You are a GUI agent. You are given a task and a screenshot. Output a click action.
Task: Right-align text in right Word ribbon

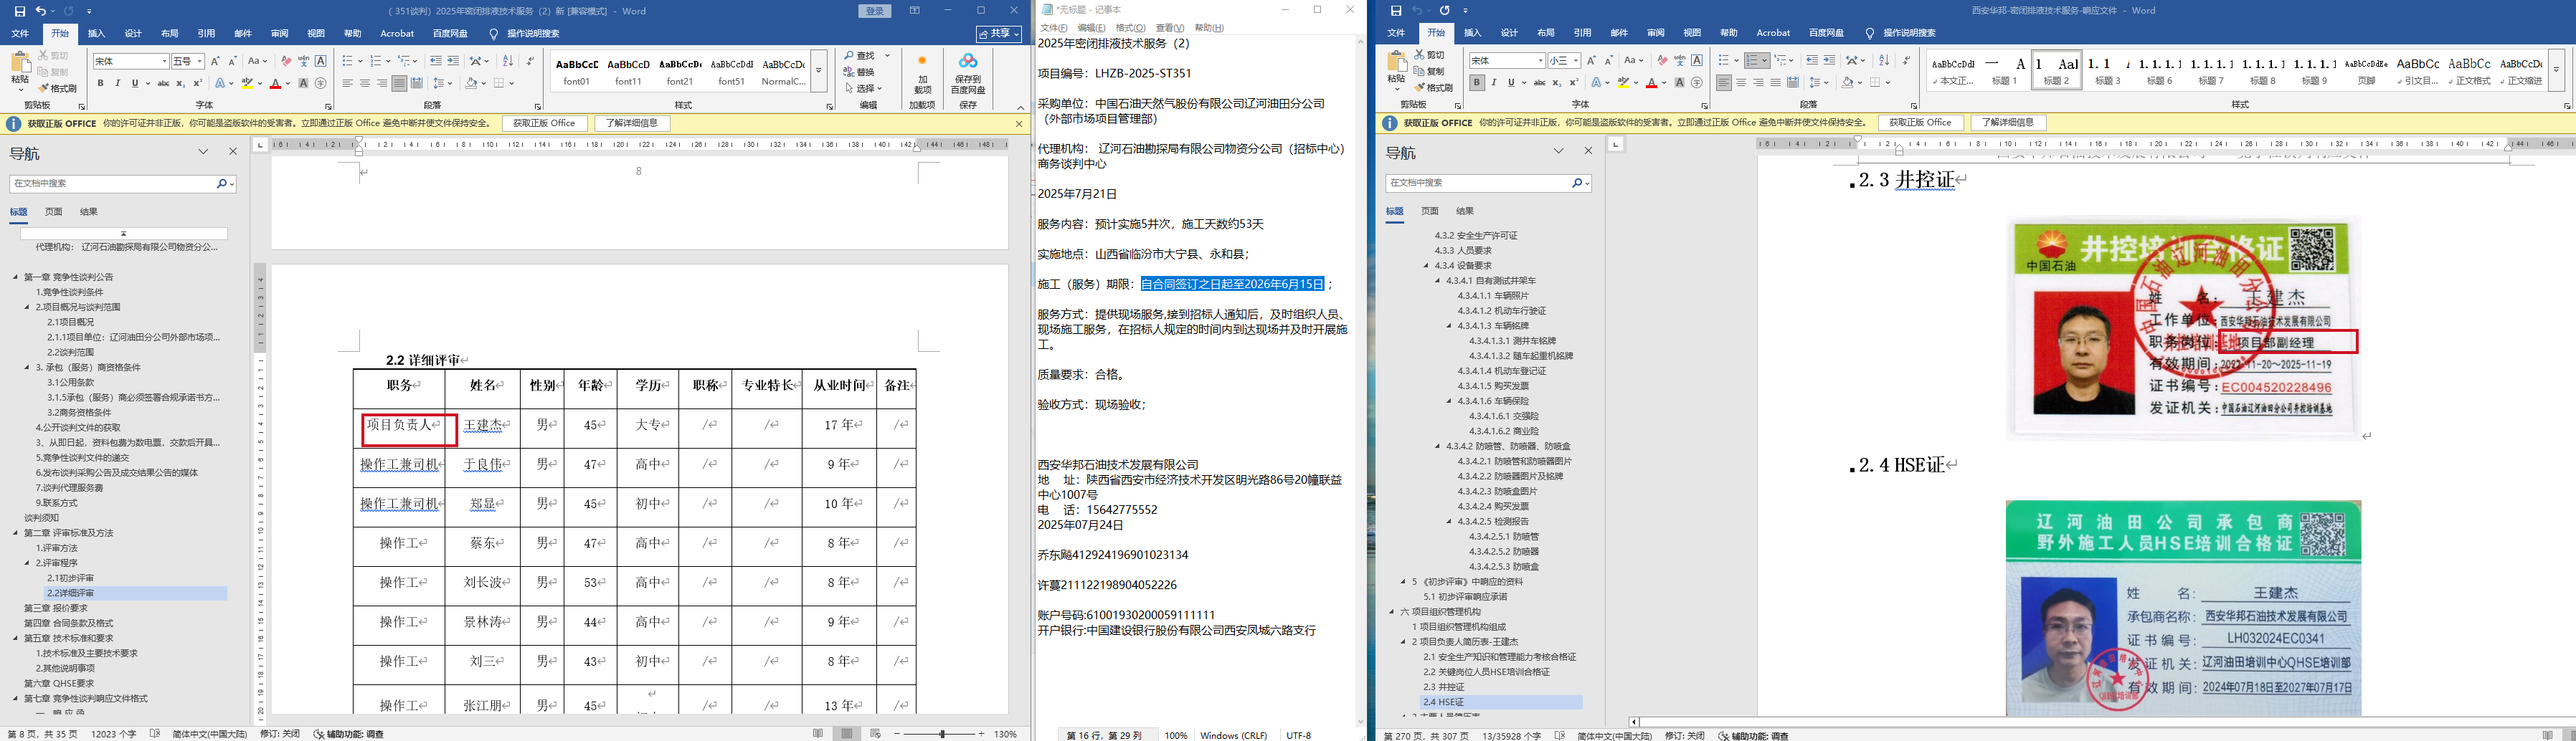click(x=1758, y=83)
